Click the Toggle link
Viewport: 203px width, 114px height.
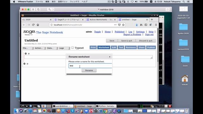pyautogui.click(x=97, y=32)
